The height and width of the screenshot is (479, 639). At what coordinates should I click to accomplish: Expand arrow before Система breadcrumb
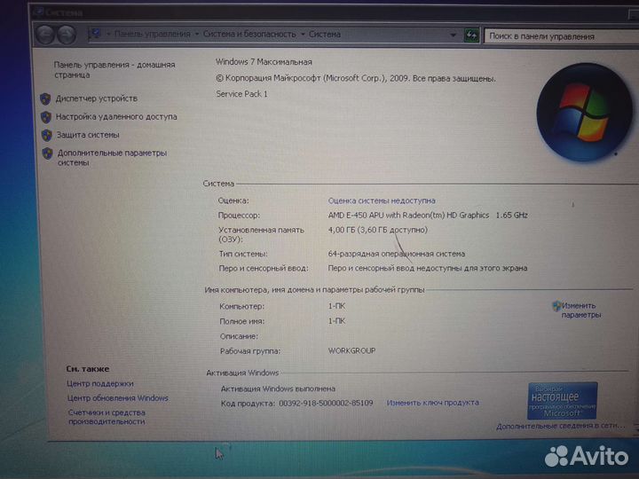point(303,35)
